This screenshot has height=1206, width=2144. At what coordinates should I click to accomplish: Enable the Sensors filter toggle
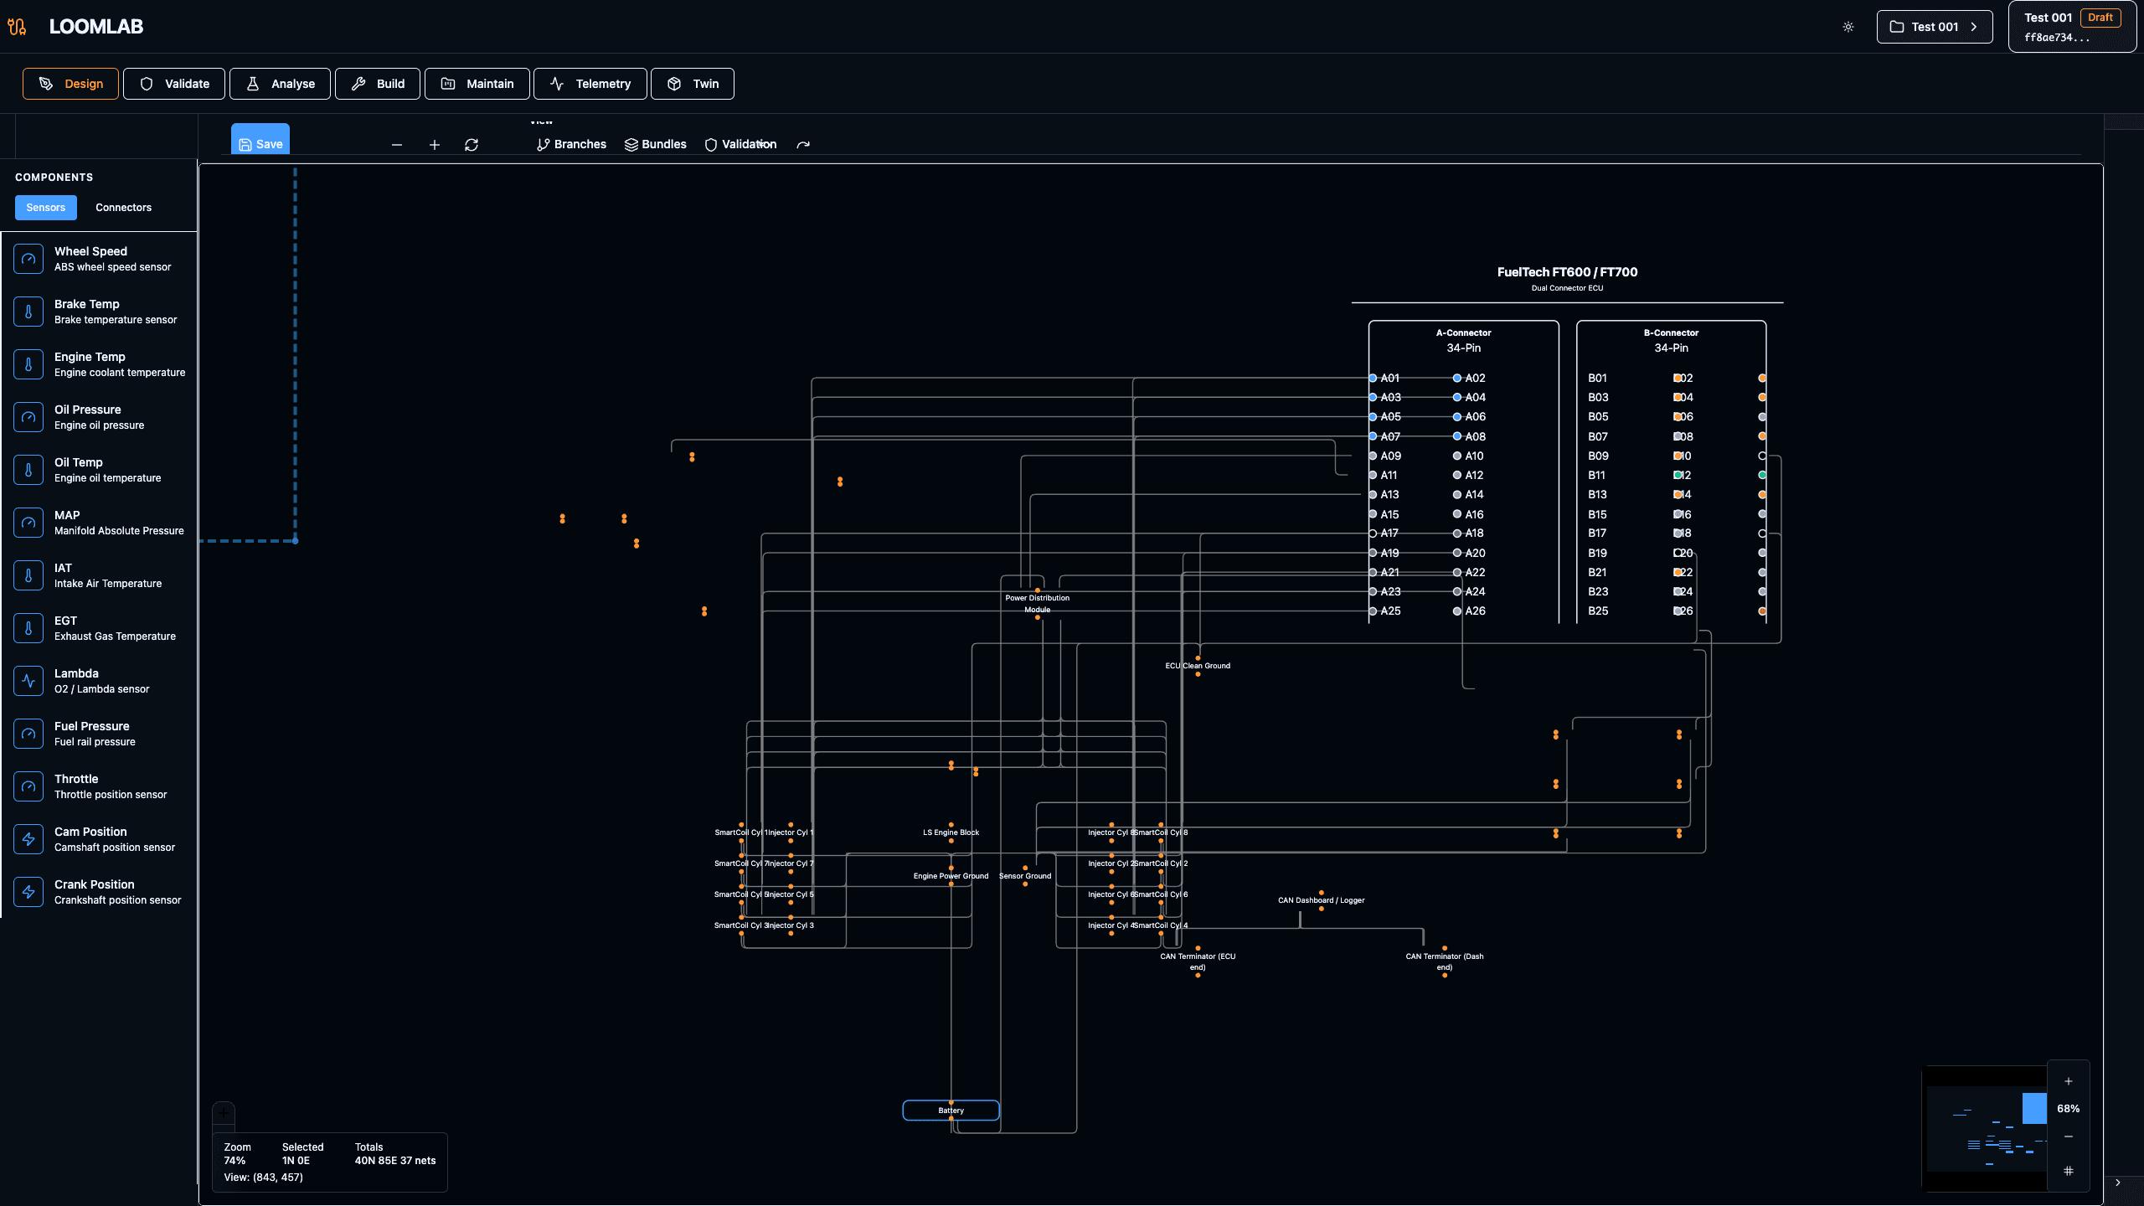pos(45,207)
